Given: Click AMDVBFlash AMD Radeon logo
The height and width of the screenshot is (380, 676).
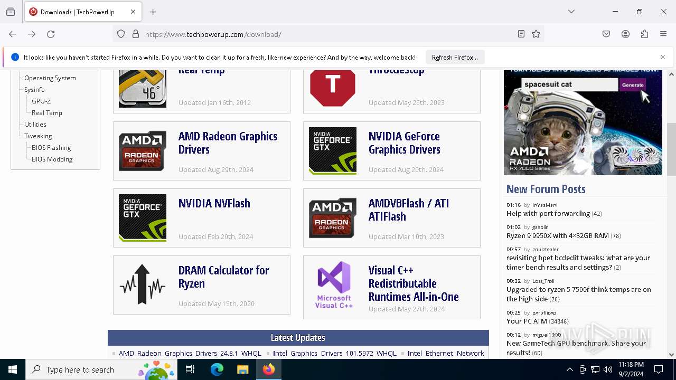Looking at the screenshot, I should click(x=333, y=218).
